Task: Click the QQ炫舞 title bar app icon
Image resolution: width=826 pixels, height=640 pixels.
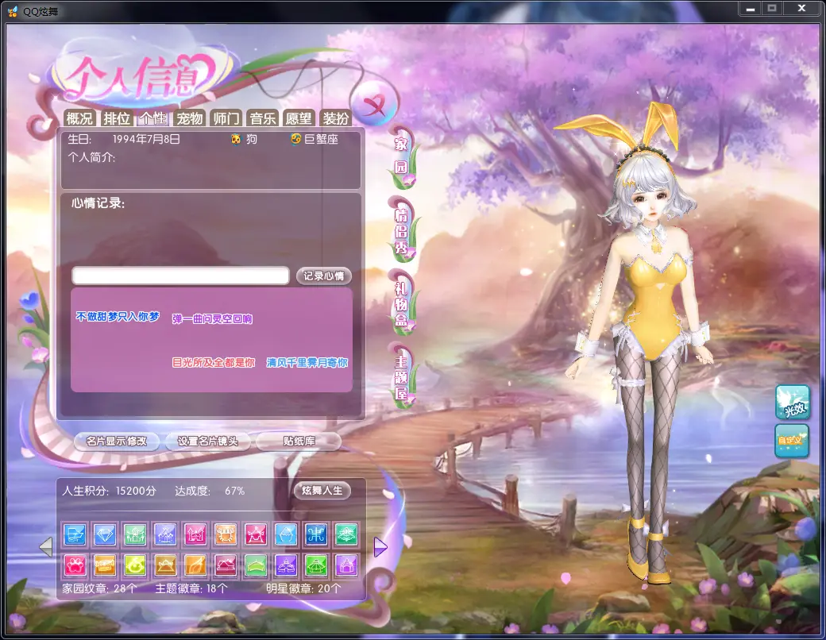Action: coord(13,10)
